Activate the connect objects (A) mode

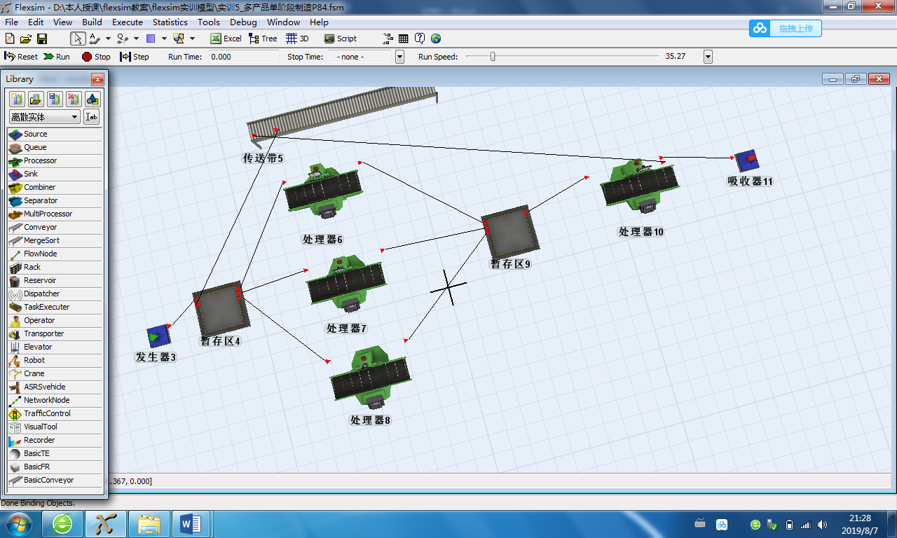pyautogui.click(x=95, y=39)
